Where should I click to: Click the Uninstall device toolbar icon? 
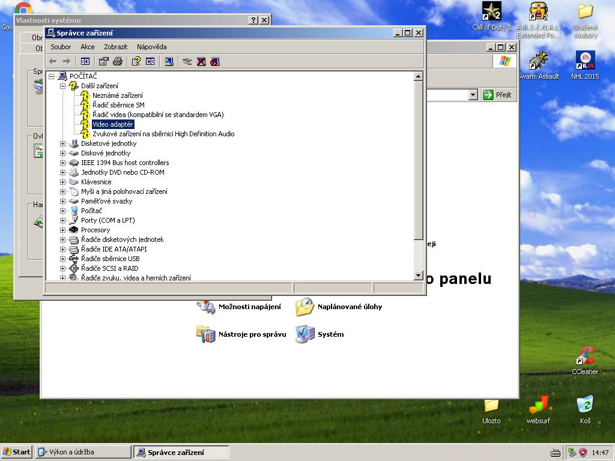pyautogui.click(x=201, y=61)
